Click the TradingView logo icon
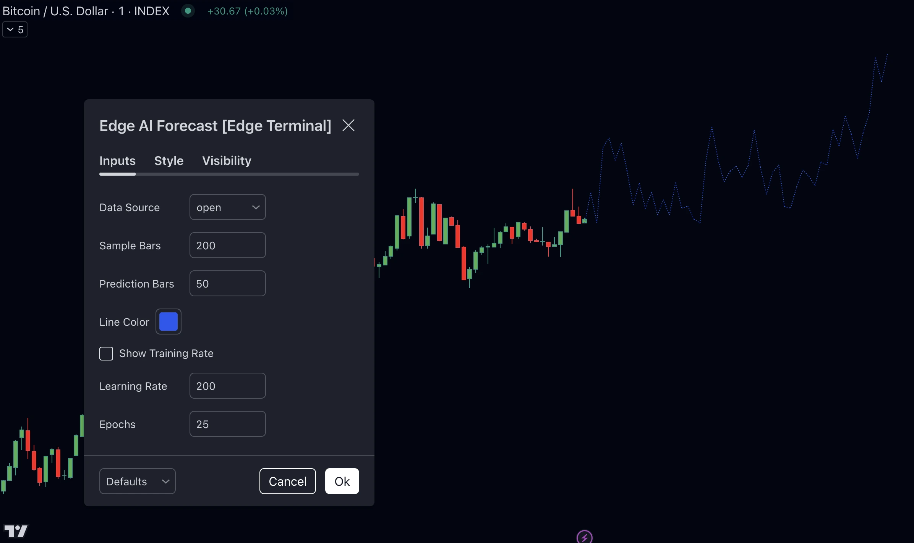The height and width of the screenshot is (543, 914). [16, 531]
